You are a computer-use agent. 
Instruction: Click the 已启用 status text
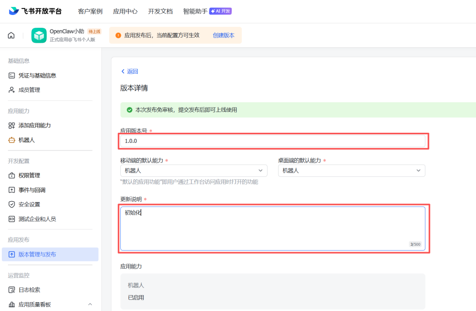coord(136,298)
